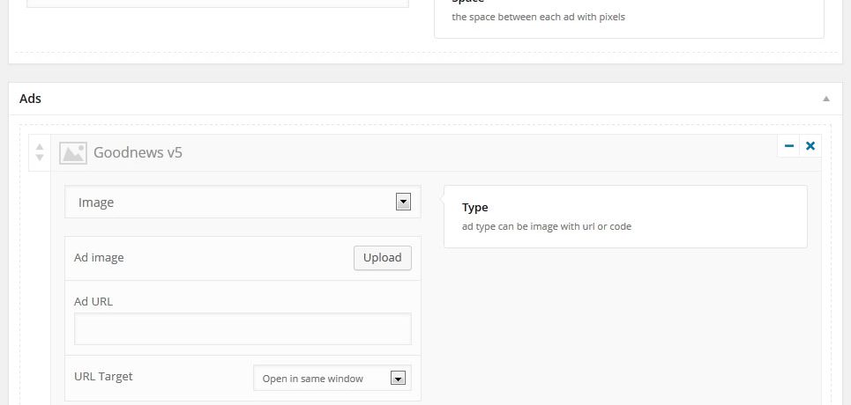Move Goodnews v5 ad down with the arrow
Viewport: 851px width, 405px height.
(39, 158)
